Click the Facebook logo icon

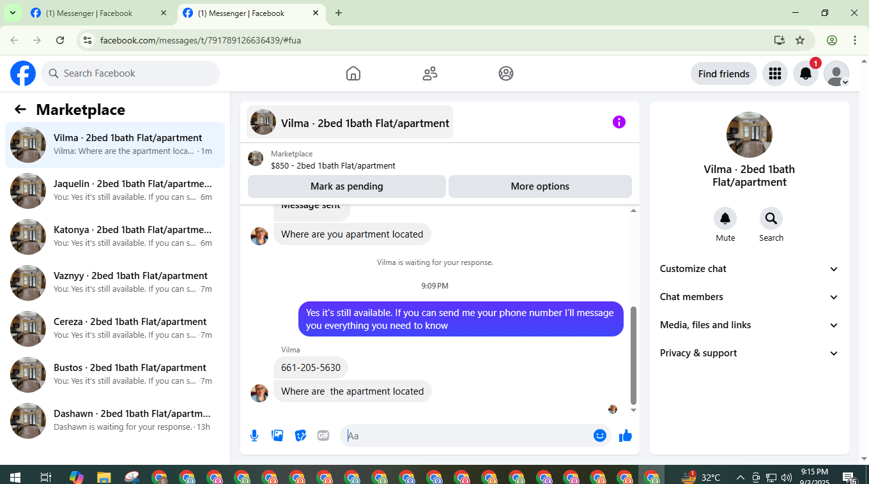(23, 73)
